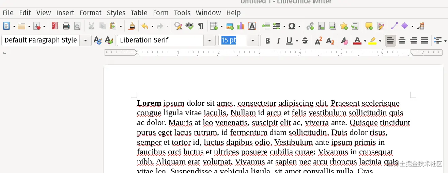This screenshot has width=448, height=173.
Task: Insert a comment
Action: pyautogui.click(x=369, y=26)
